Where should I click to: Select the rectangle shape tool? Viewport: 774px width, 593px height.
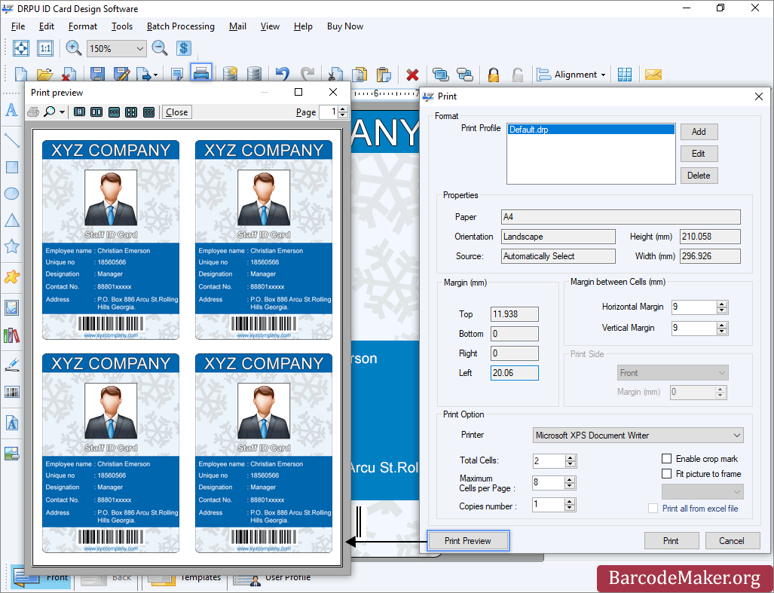point(12,167)
